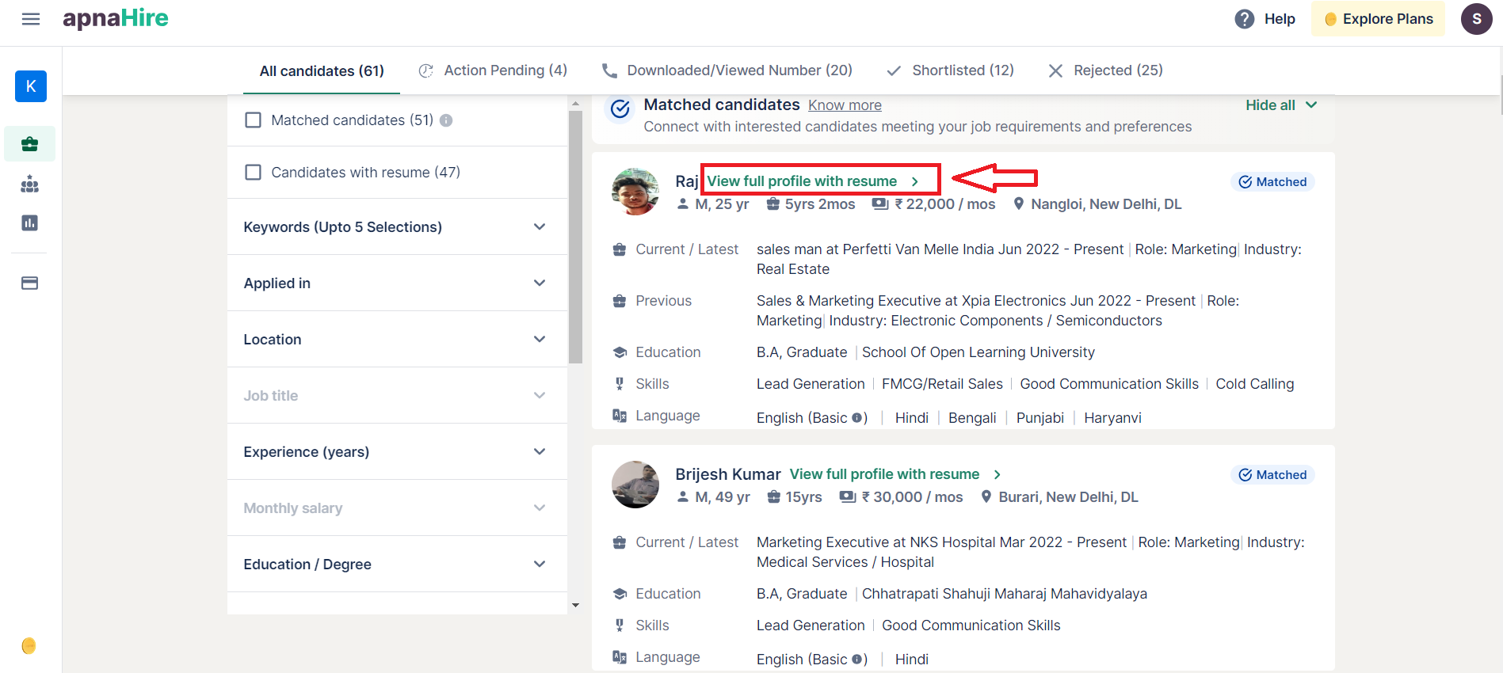Click the candidate name Brijesh Kumar
Image resolution: width=1503 pixels, height=673 pixels.
coord(728,474)
